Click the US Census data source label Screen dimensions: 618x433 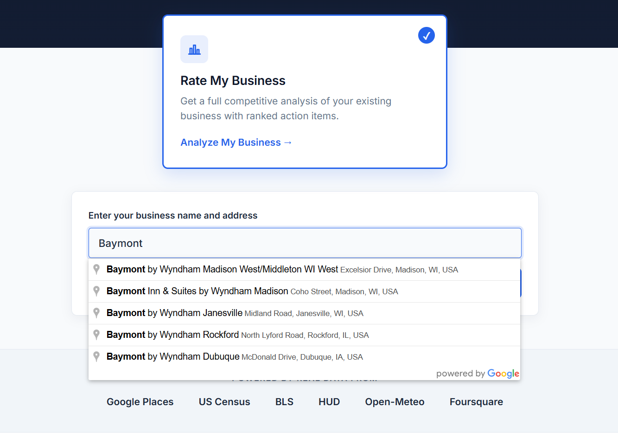[x=224, y=402]
